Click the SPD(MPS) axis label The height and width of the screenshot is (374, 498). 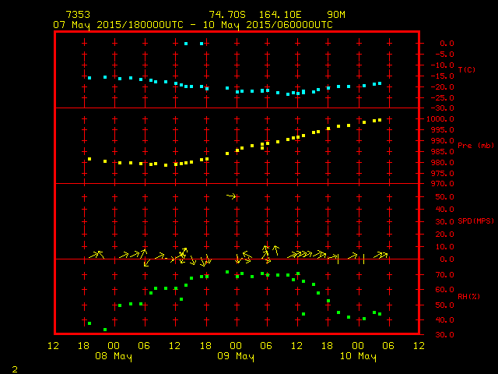475,221
